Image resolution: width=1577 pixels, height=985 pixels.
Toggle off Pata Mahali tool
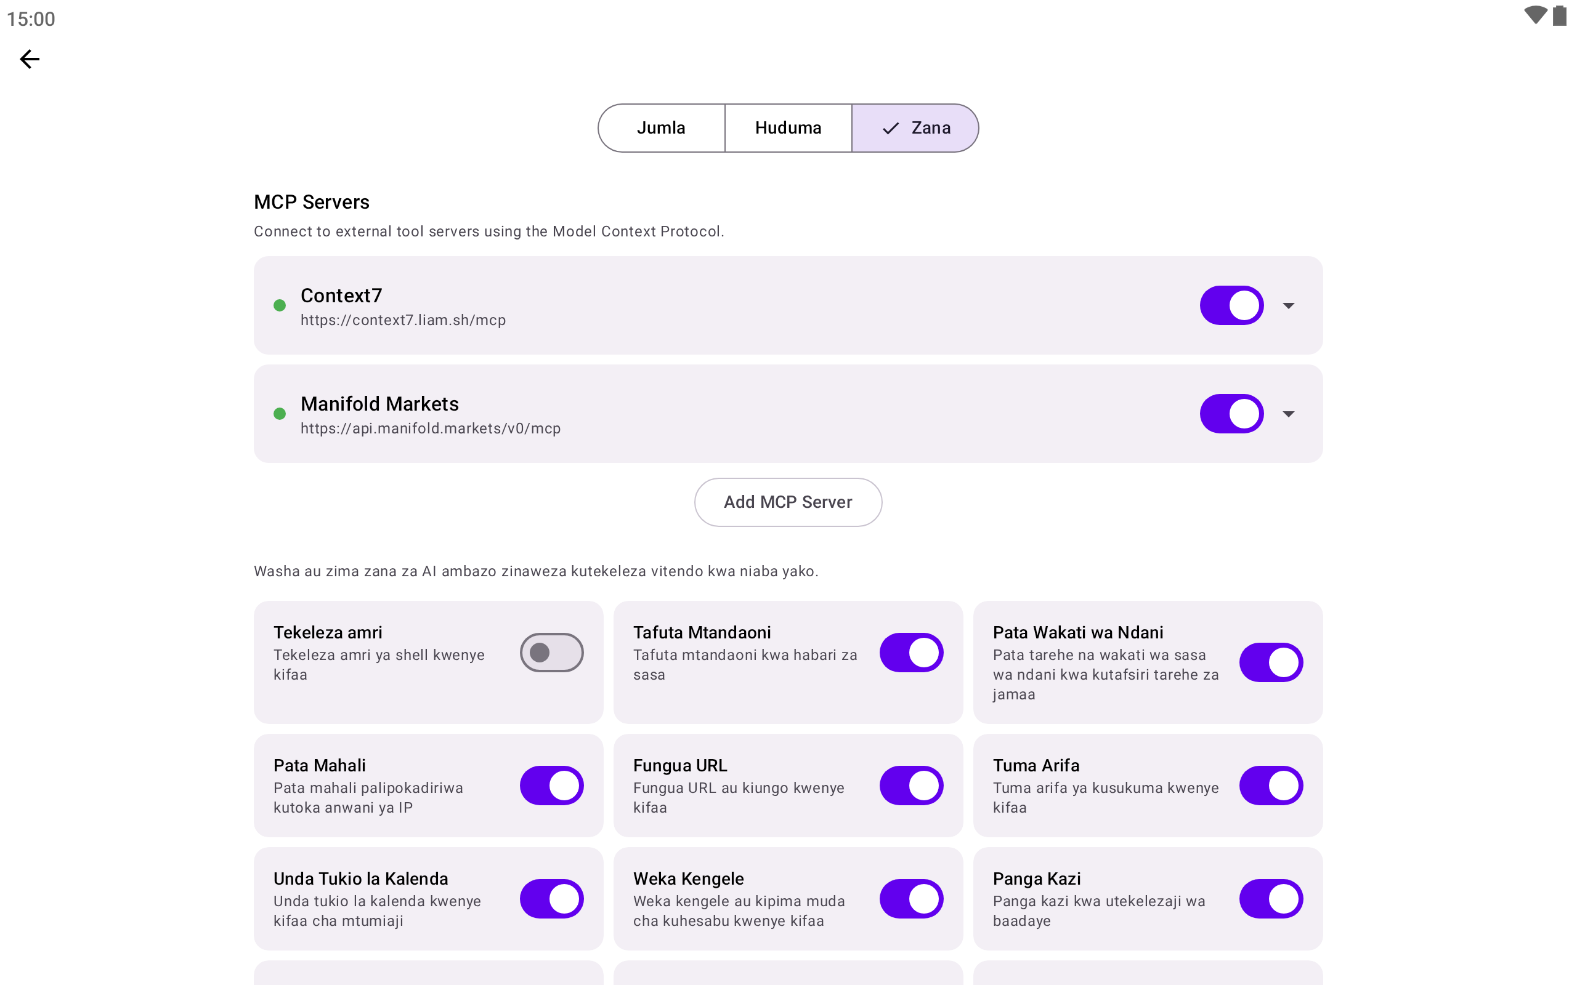point(551,786)
